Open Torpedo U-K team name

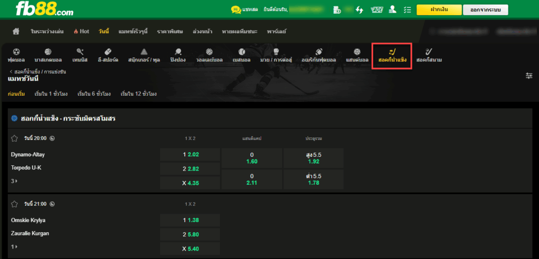26,167
